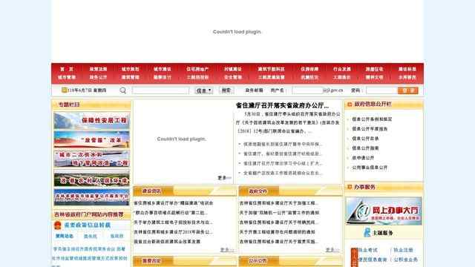Screen dimensions: 475x267
Task: Click the calendar icon beside the date
Action: [x=65, y=90]
